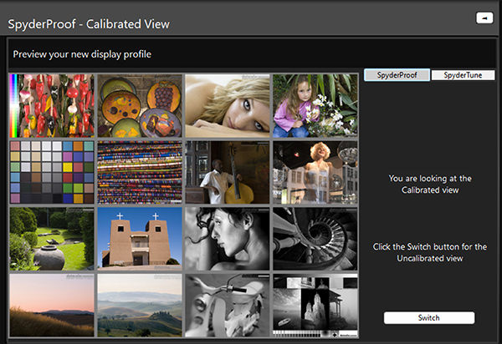Select the colorful beads thumbnail

[139, 172]
